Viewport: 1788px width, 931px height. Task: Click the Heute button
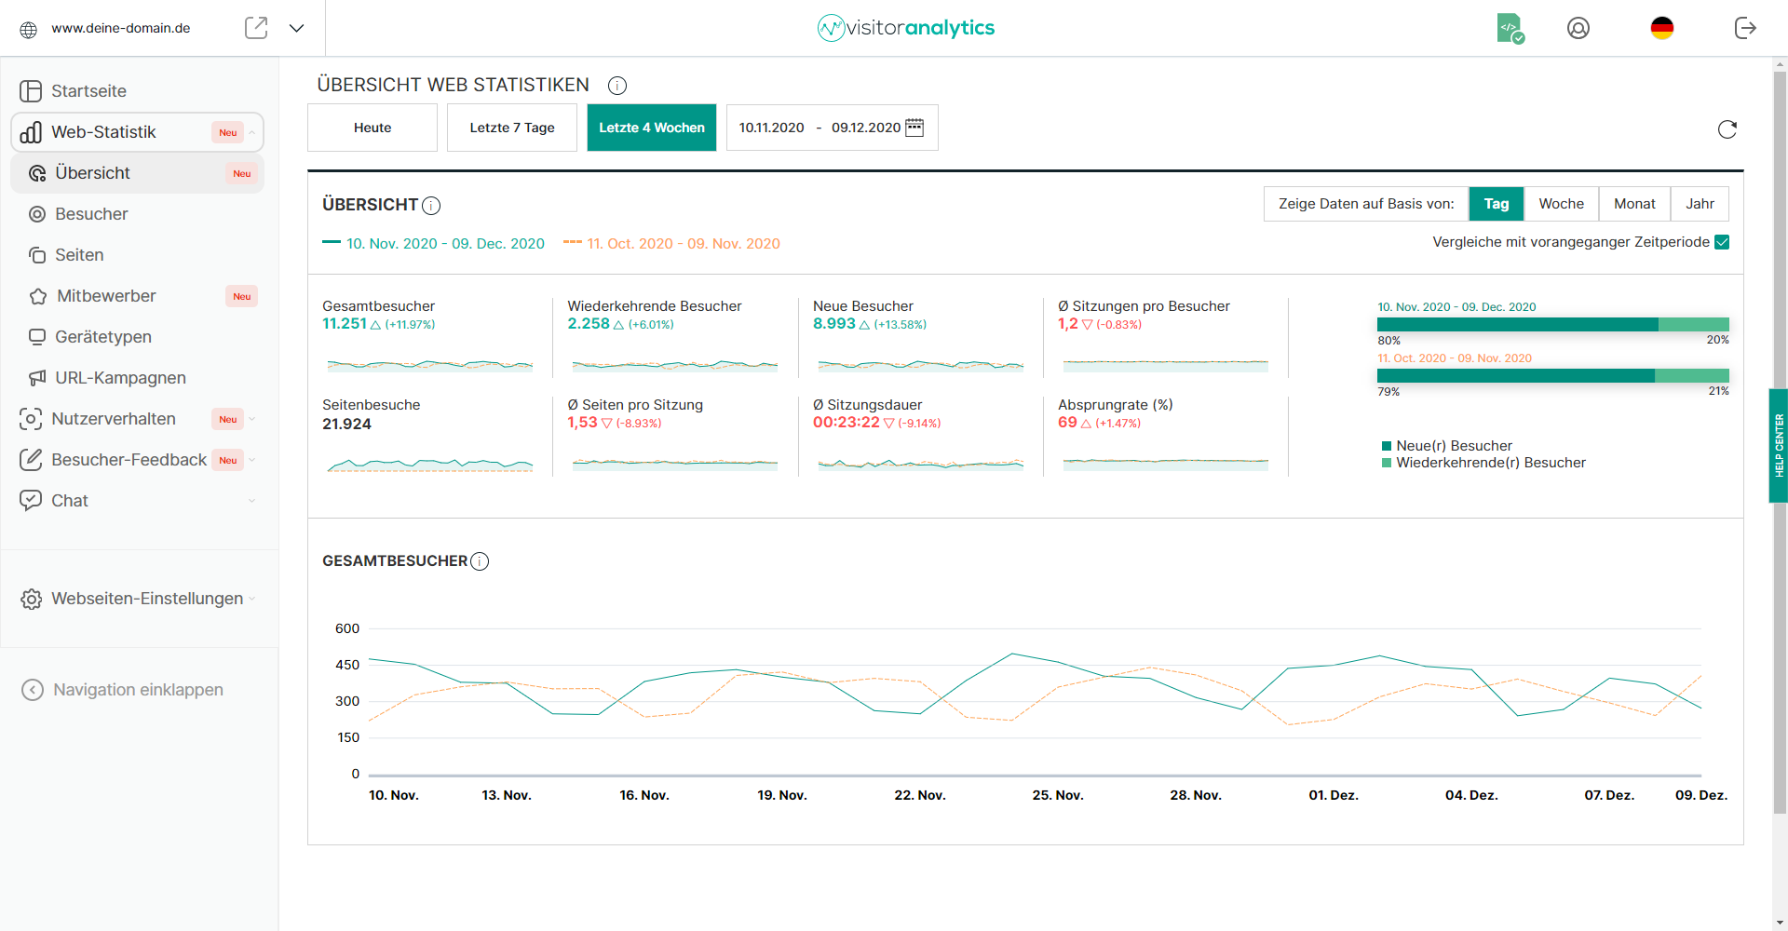click(372, 128)
